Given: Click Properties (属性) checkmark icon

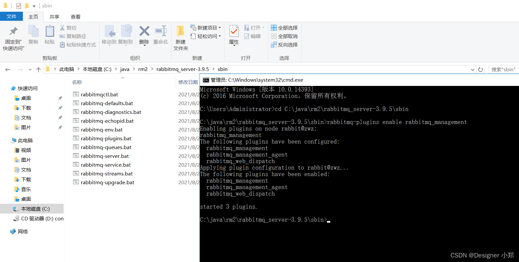Looking at the screenshot, I should [234, 31].
